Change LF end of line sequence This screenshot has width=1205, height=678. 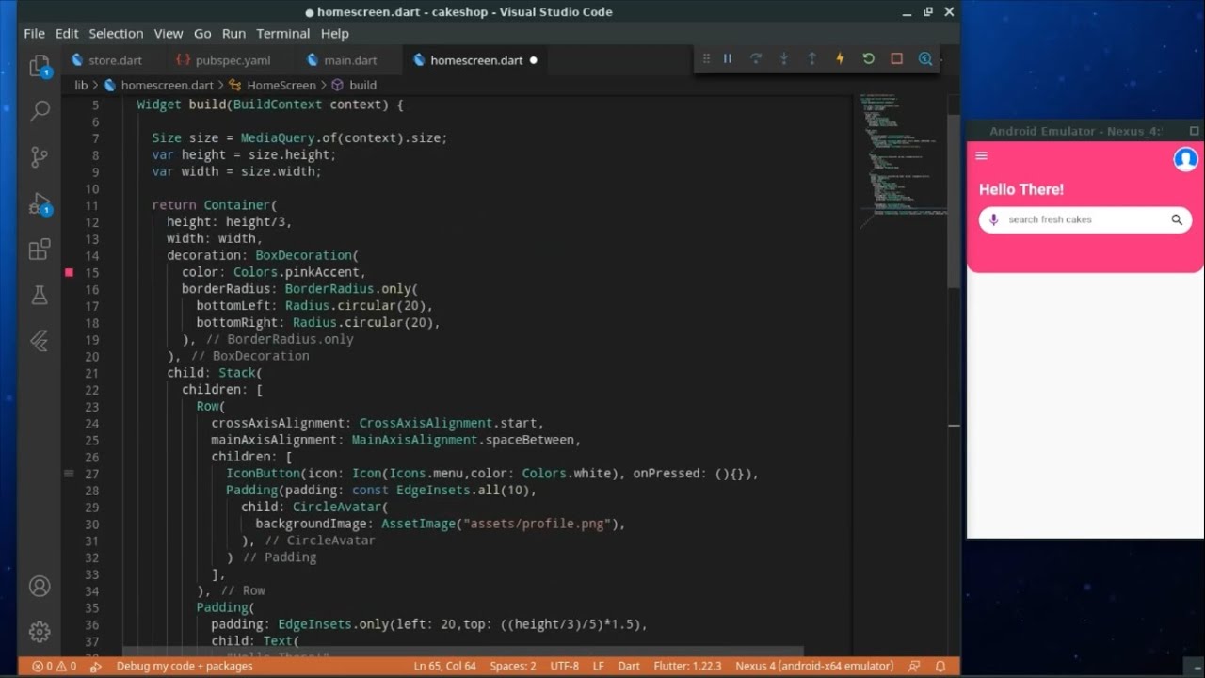(x=599, y=666)
